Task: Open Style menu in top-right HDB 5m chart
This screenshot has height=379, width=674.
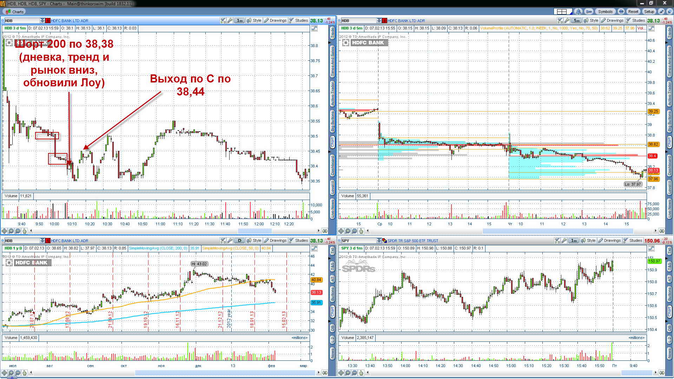Action: [591, 21]
